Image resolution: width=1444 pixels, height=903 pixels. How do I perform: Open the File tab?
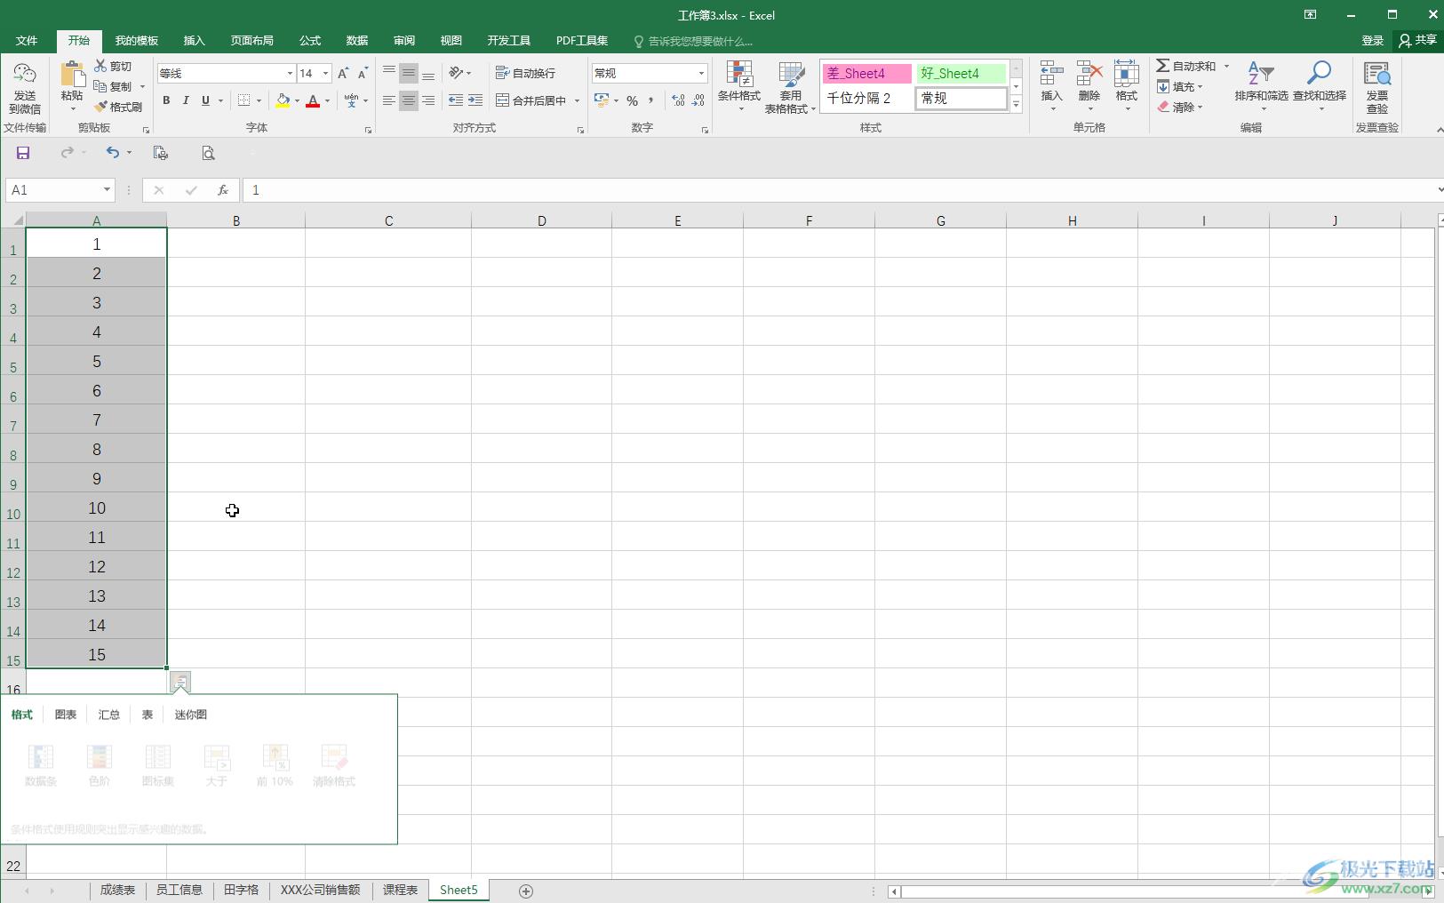(x=27, y=41)
